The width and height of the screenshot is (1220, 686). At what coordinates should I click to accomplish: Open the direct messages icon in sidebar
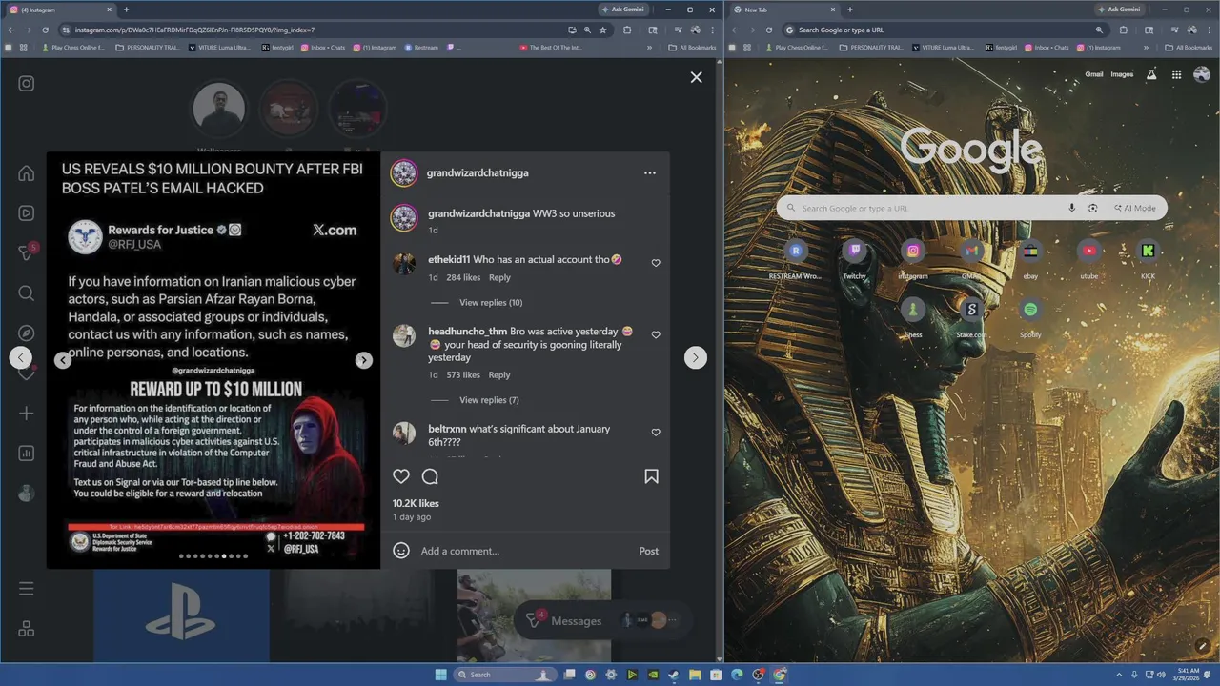[x=27, y=253]
